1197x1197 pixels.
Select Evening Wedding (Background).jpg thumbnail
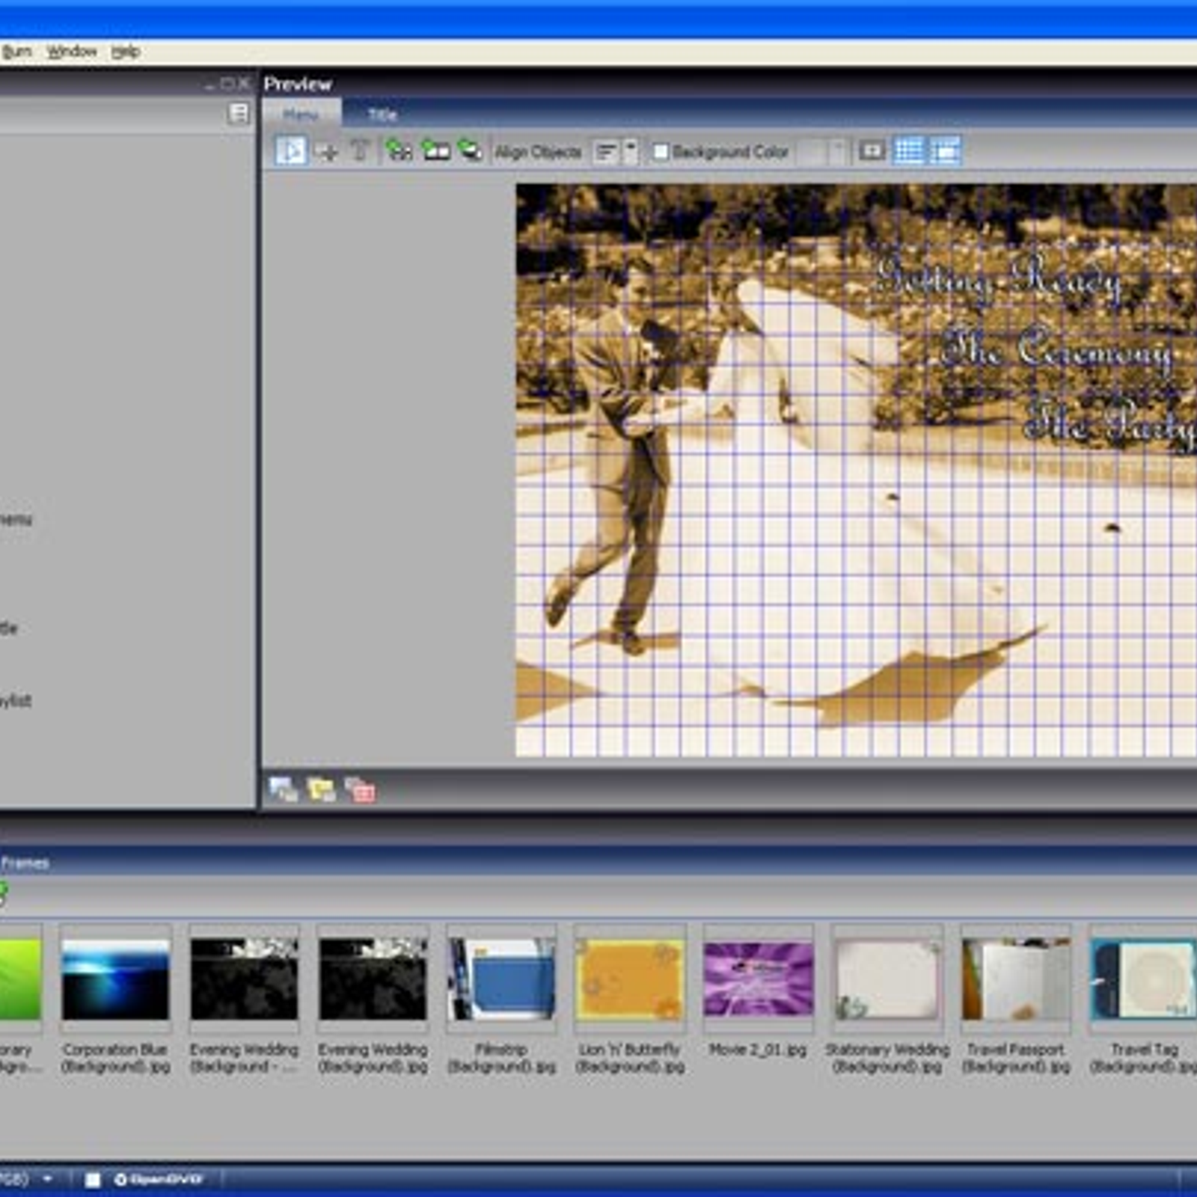pyautogui.click(x=373, y=979)
